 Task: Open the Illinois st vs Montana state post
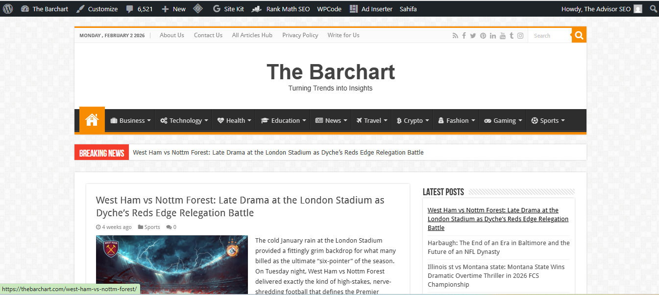496,275
